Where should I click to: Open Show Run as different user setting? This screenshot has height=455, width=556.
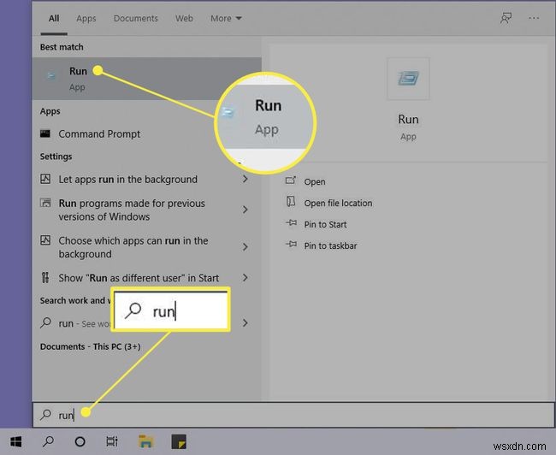click(x=139, y=278)
